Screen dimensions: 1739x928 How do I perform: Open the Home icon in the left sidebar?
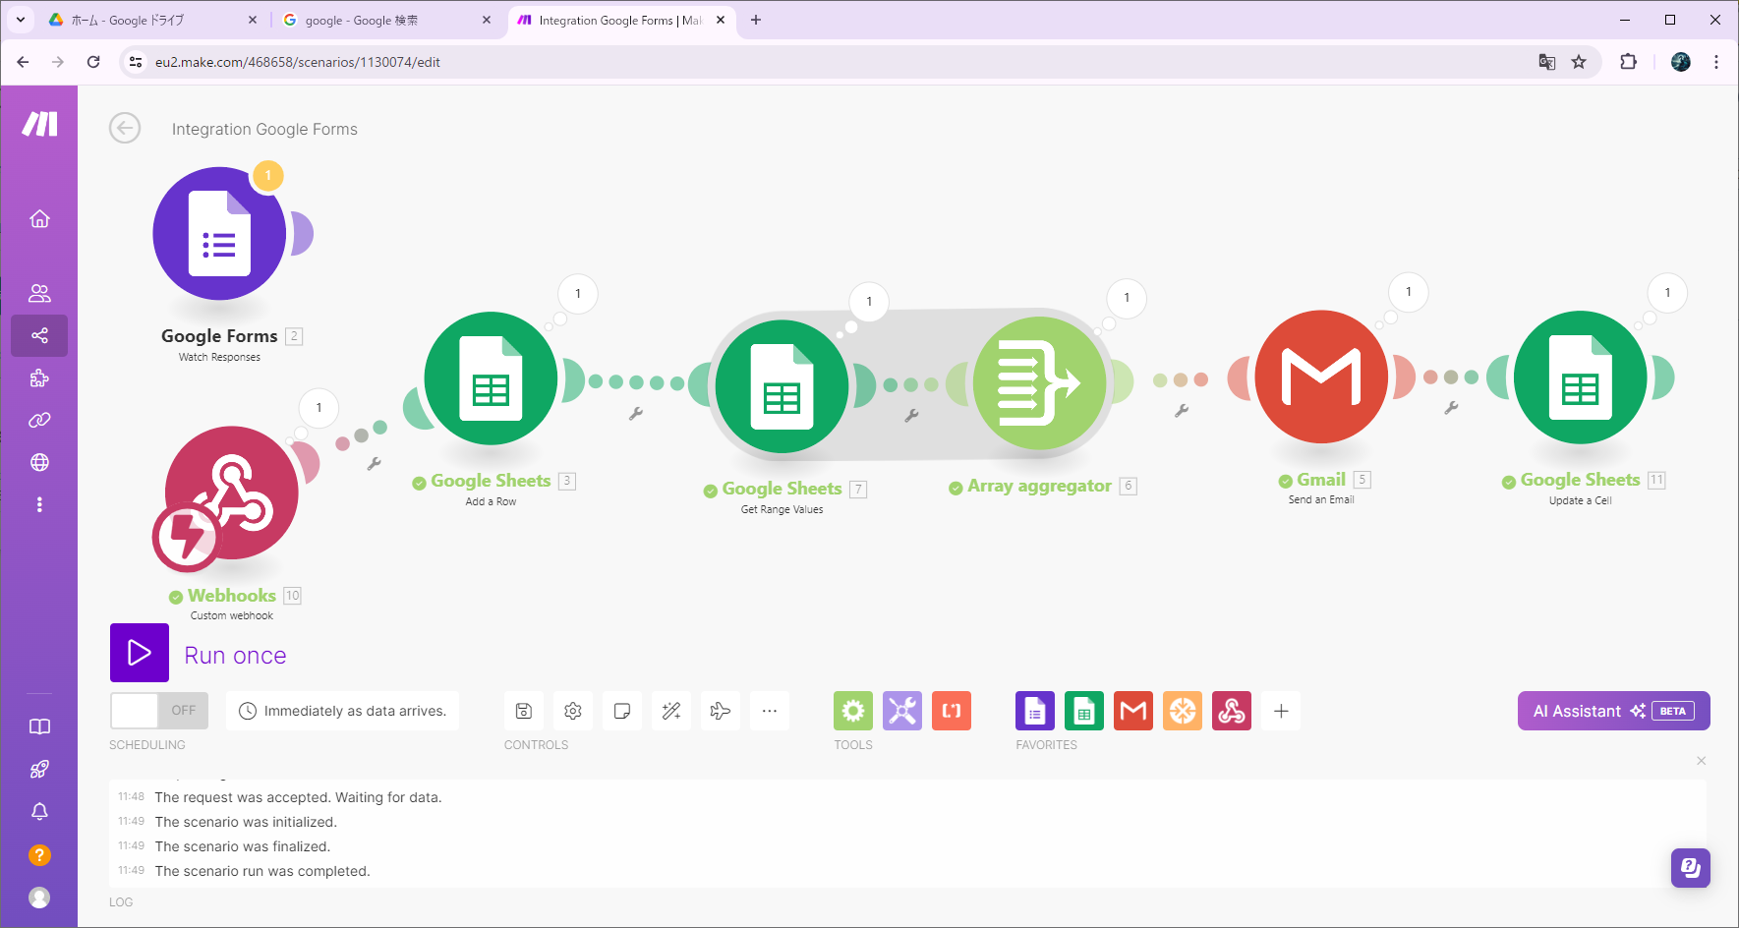click(x=39, y=218)
